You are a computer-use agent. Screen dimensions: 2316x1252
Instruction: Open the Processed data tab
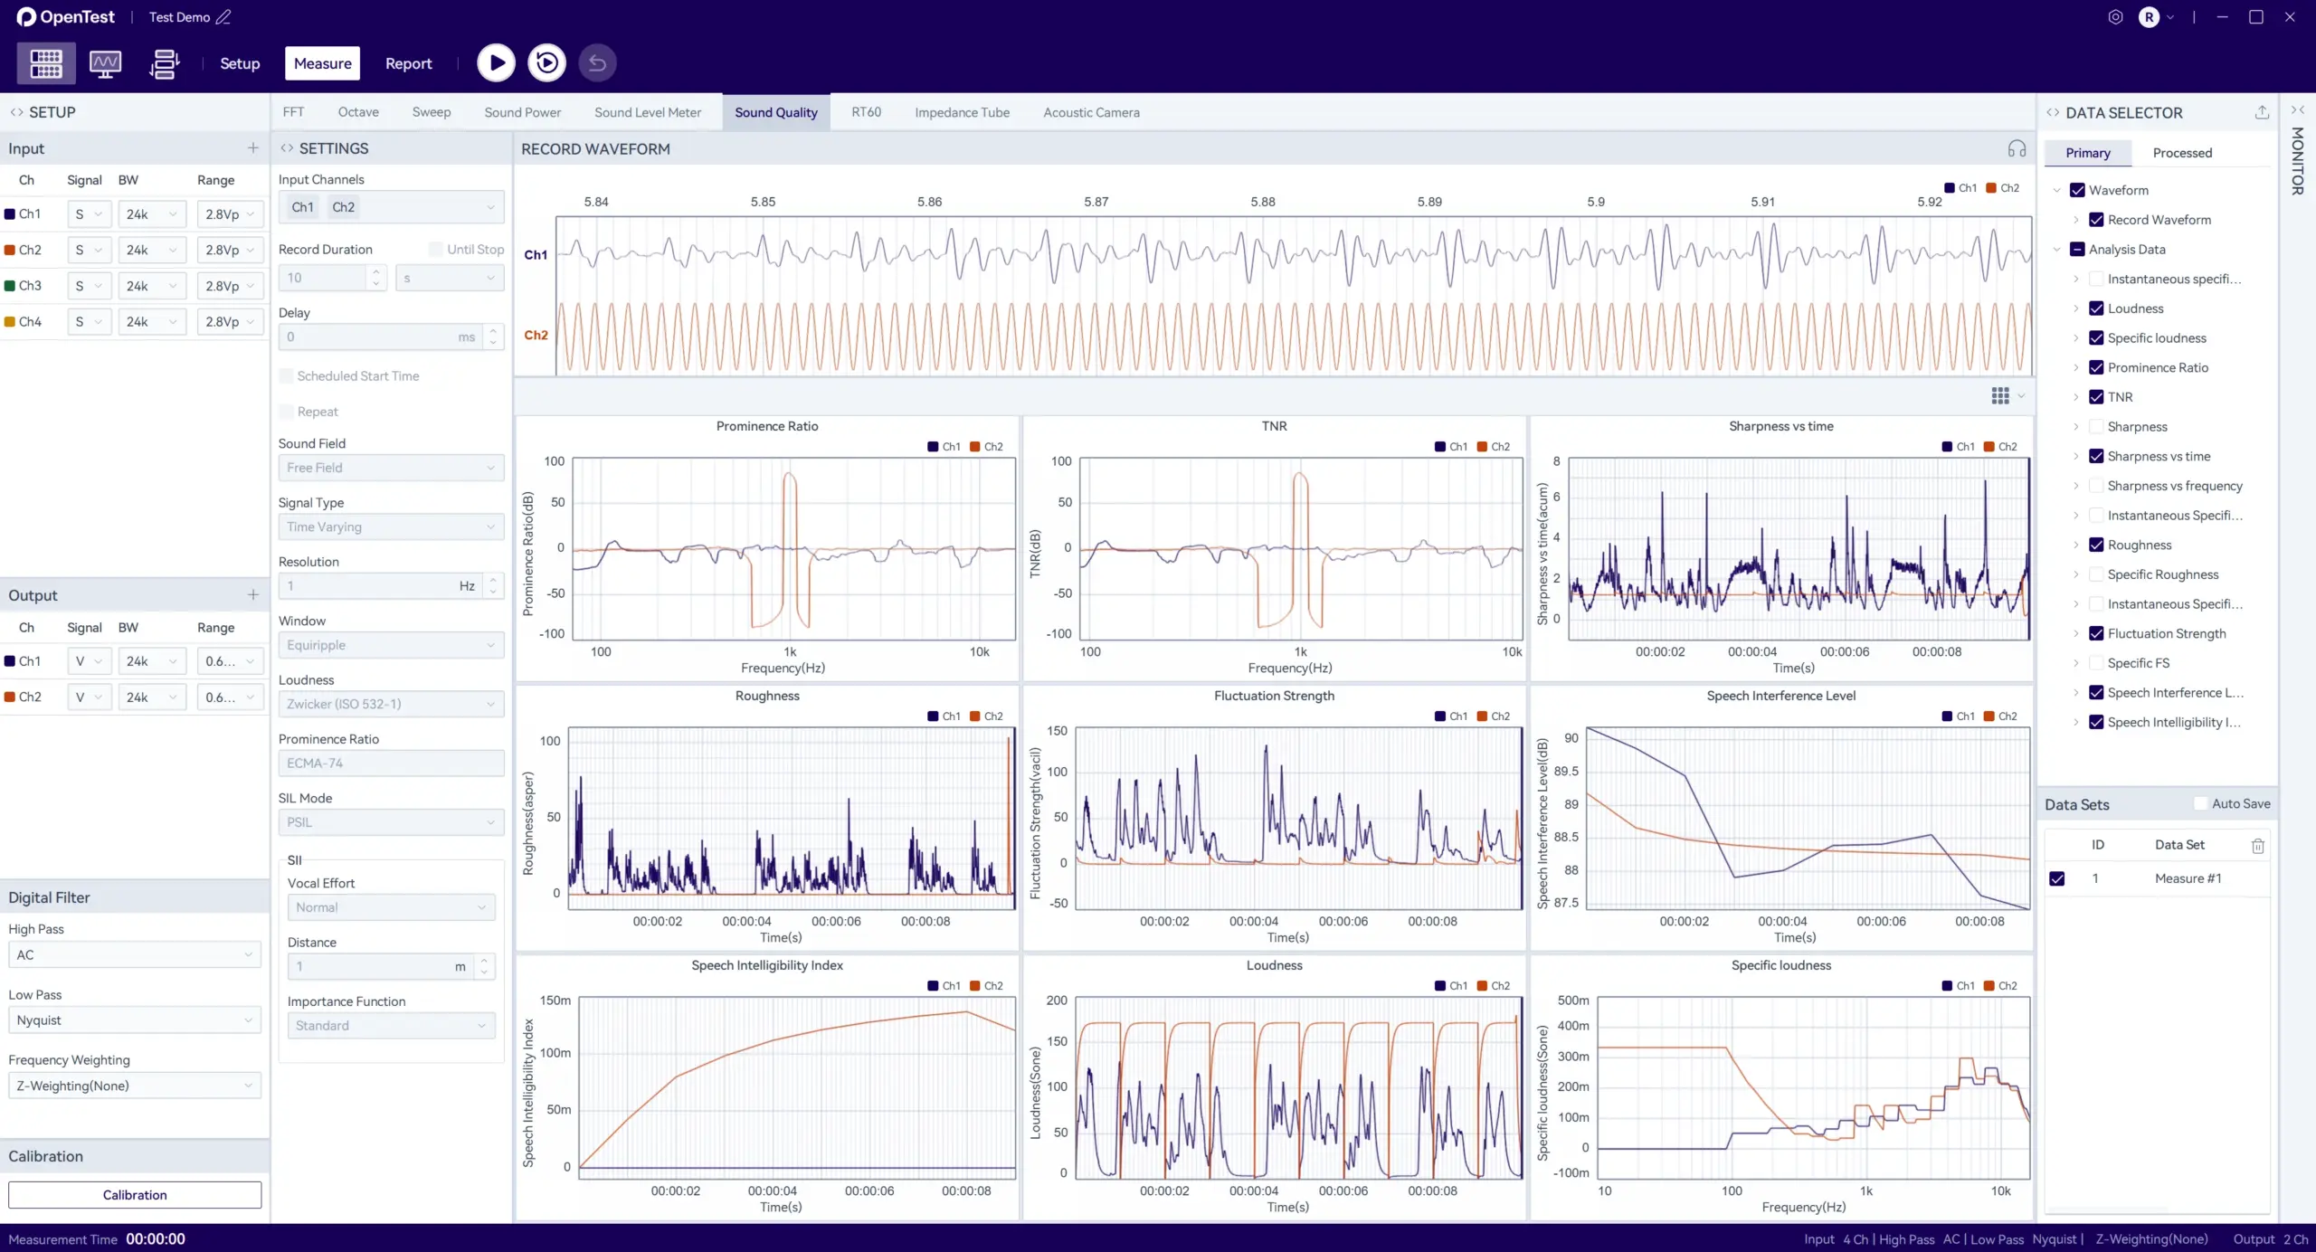2181,153
